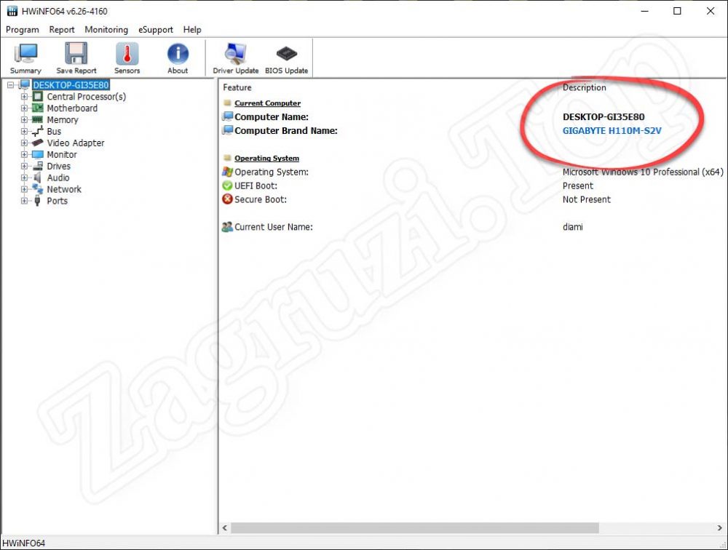Collapse the DESKTOP-GI35E80 root node
Screen dimensions: 728x550
11,85
